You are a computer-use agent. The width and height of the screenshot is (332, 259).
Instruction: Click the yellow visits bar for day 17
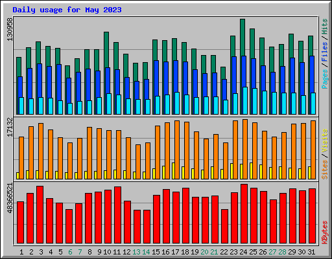tap(173, 171)
